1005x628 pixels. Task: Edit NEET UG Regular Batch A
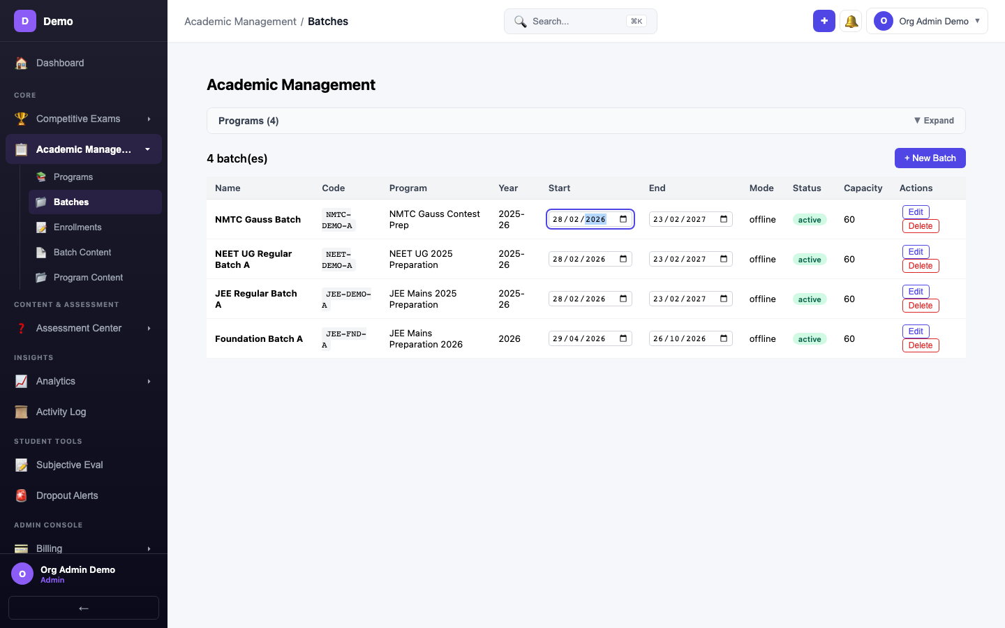click(x=916, y=252)
